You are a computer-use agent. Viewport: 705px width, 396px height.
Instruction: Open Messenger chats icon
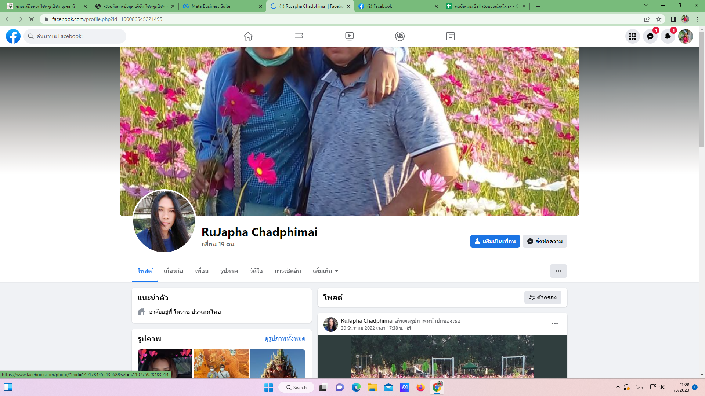pyautogui.click(x=650, y=36)
